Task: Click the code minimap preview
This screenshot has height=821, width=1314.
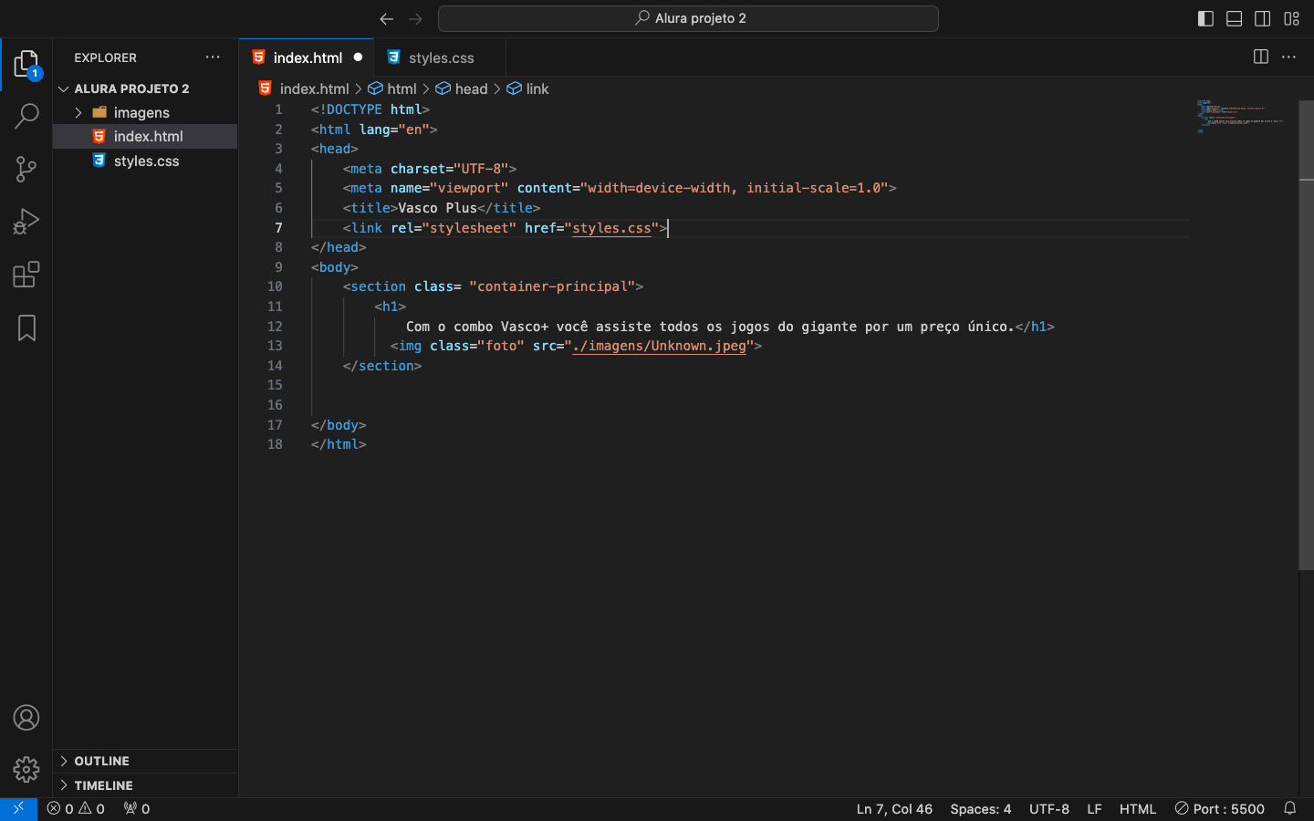Action: tap(1241, 117)
